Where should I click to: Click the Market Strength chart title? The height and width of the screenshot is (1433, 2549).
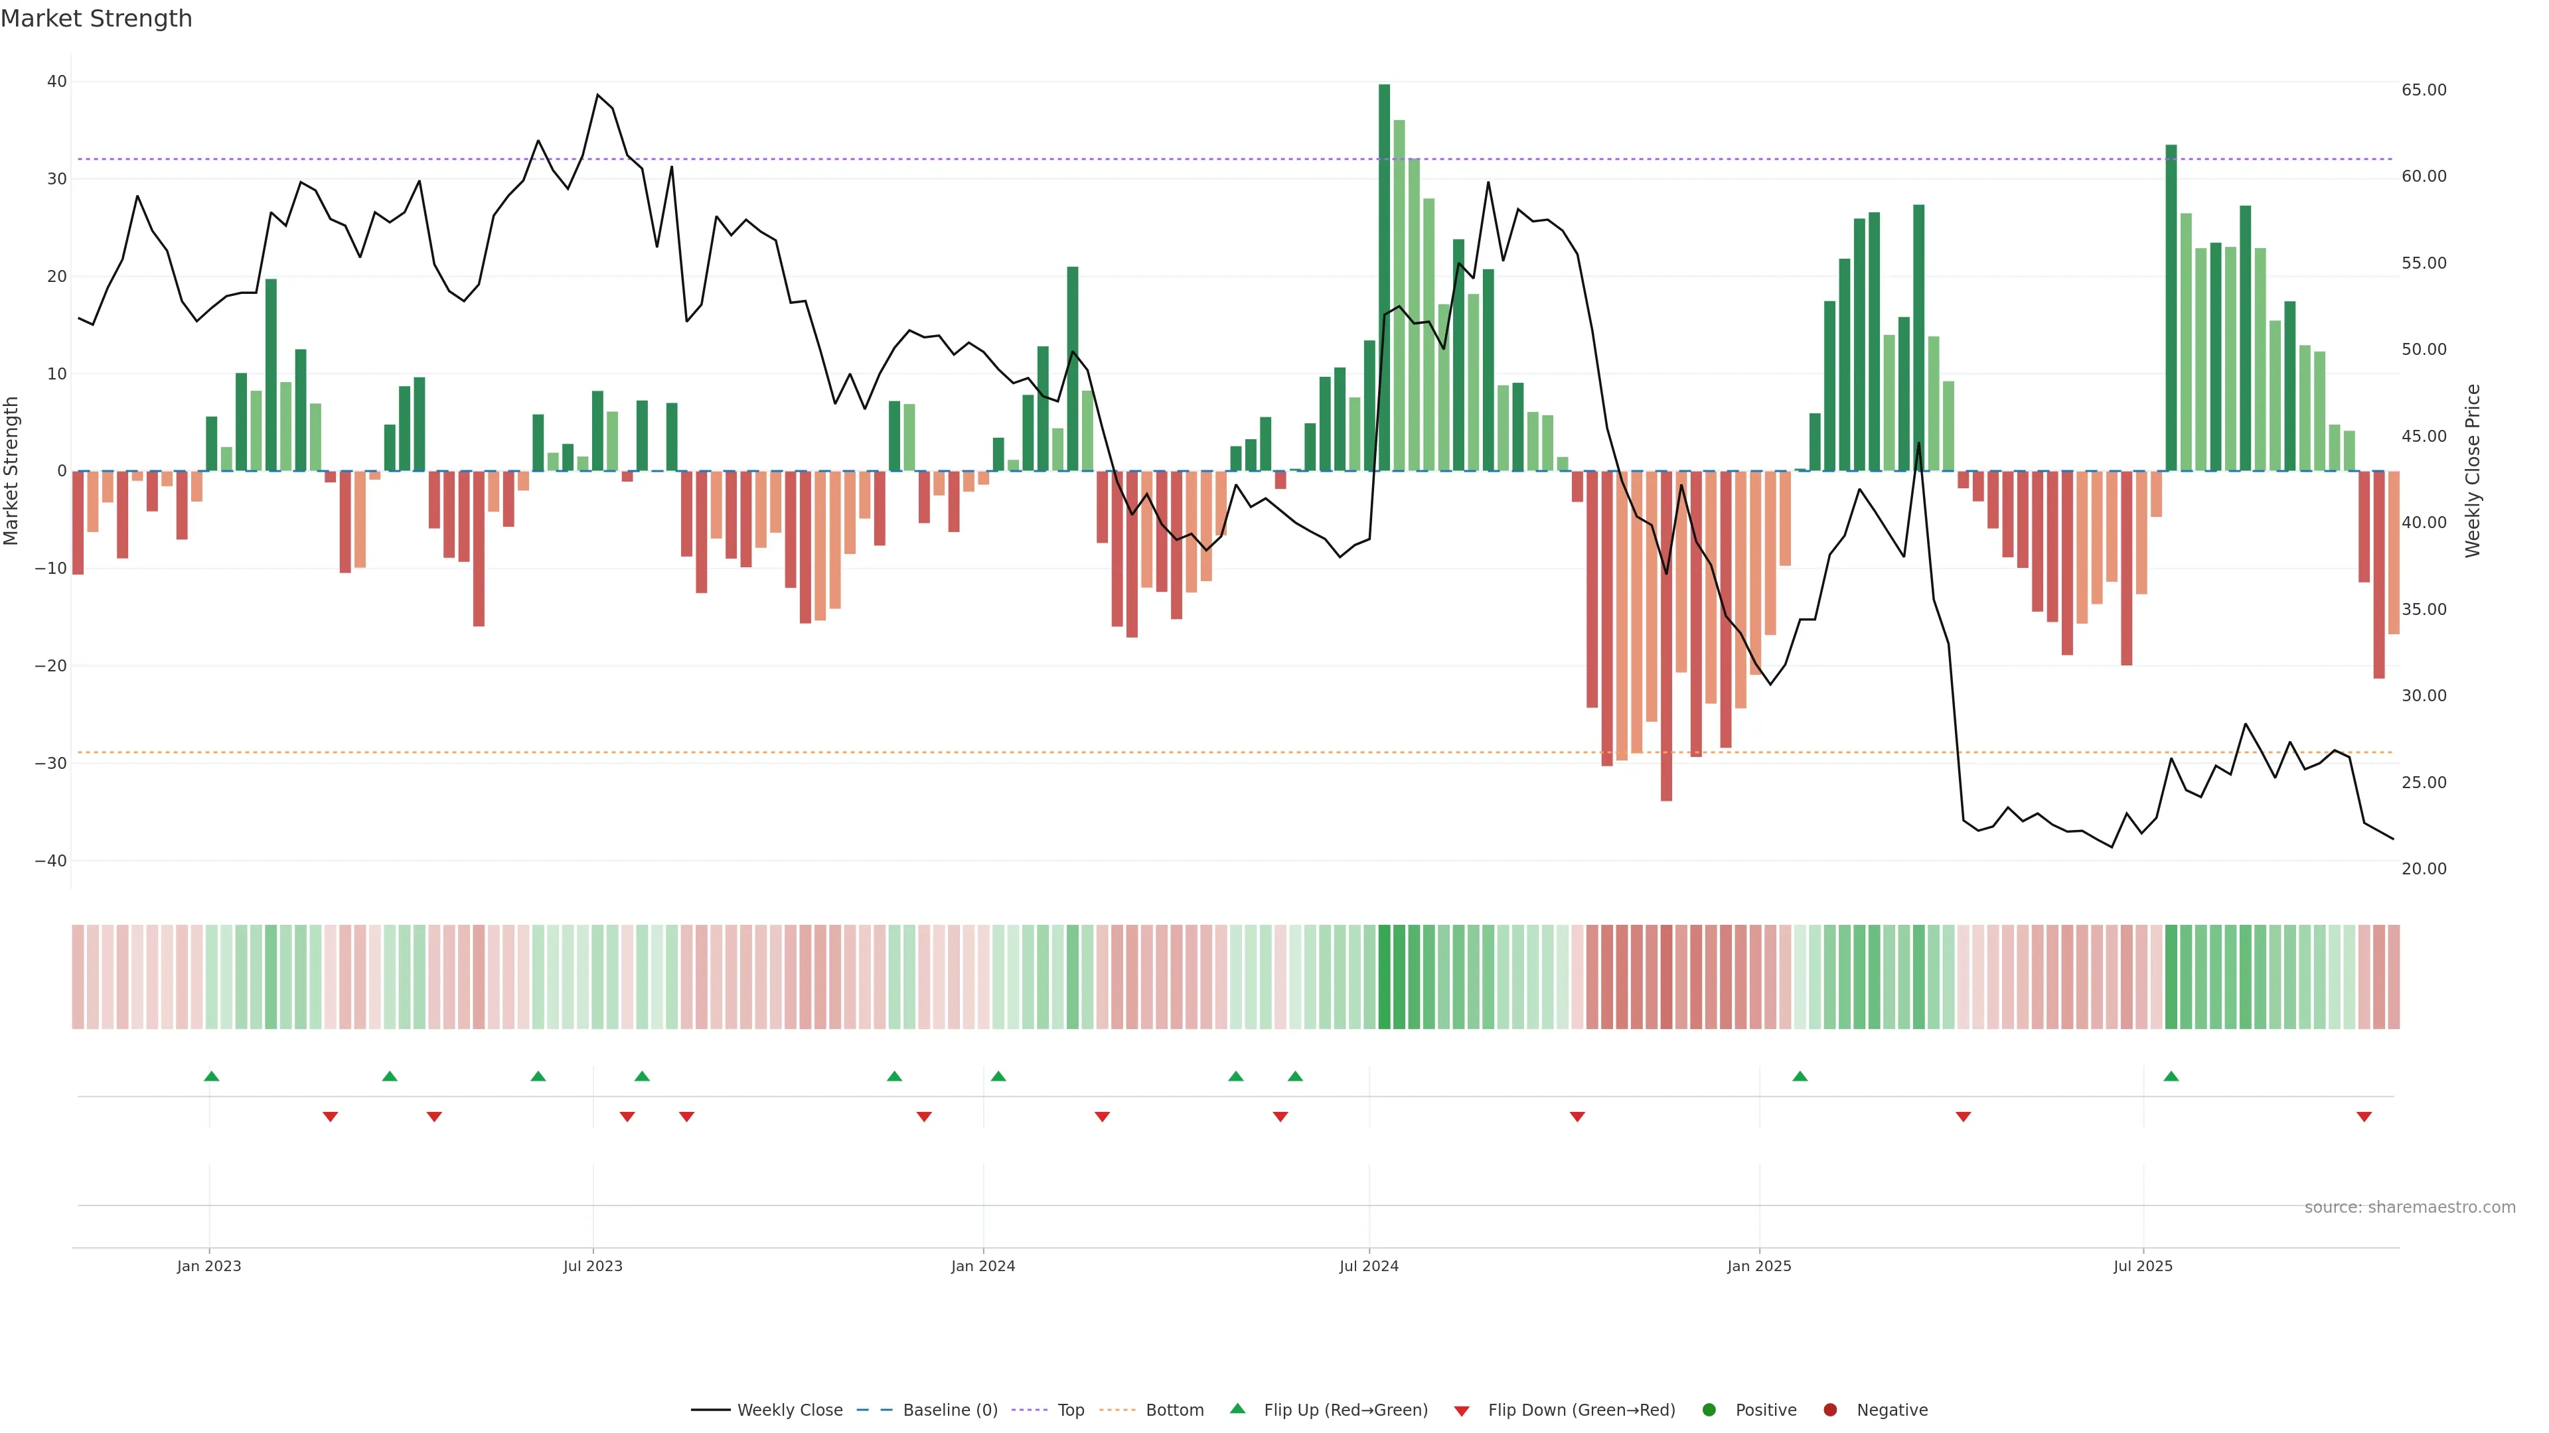click(x=96, y=19)
